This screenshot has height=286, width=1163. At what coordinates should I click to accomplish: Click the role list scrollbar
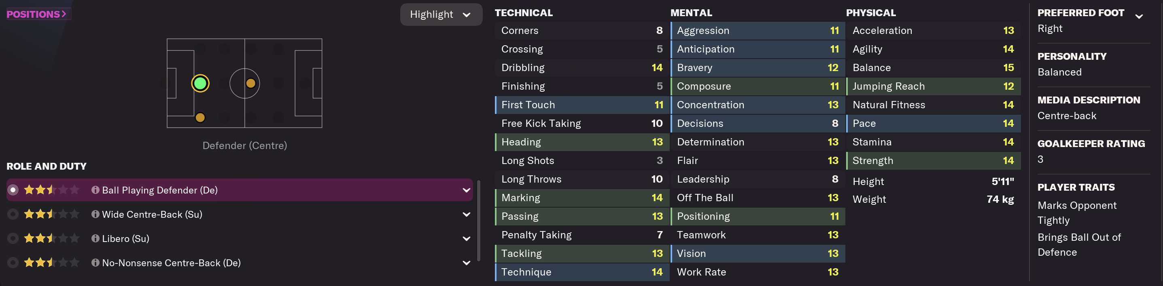(479, 221)
